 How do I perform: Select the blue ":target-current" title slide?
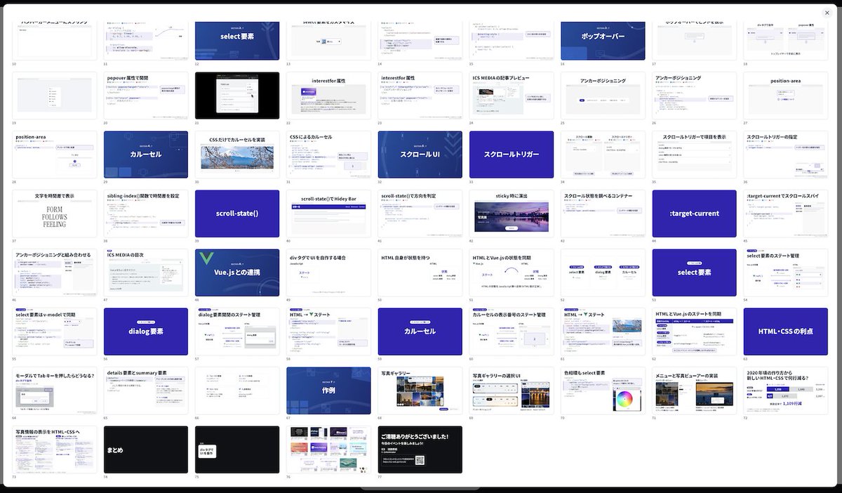[695, 213]
